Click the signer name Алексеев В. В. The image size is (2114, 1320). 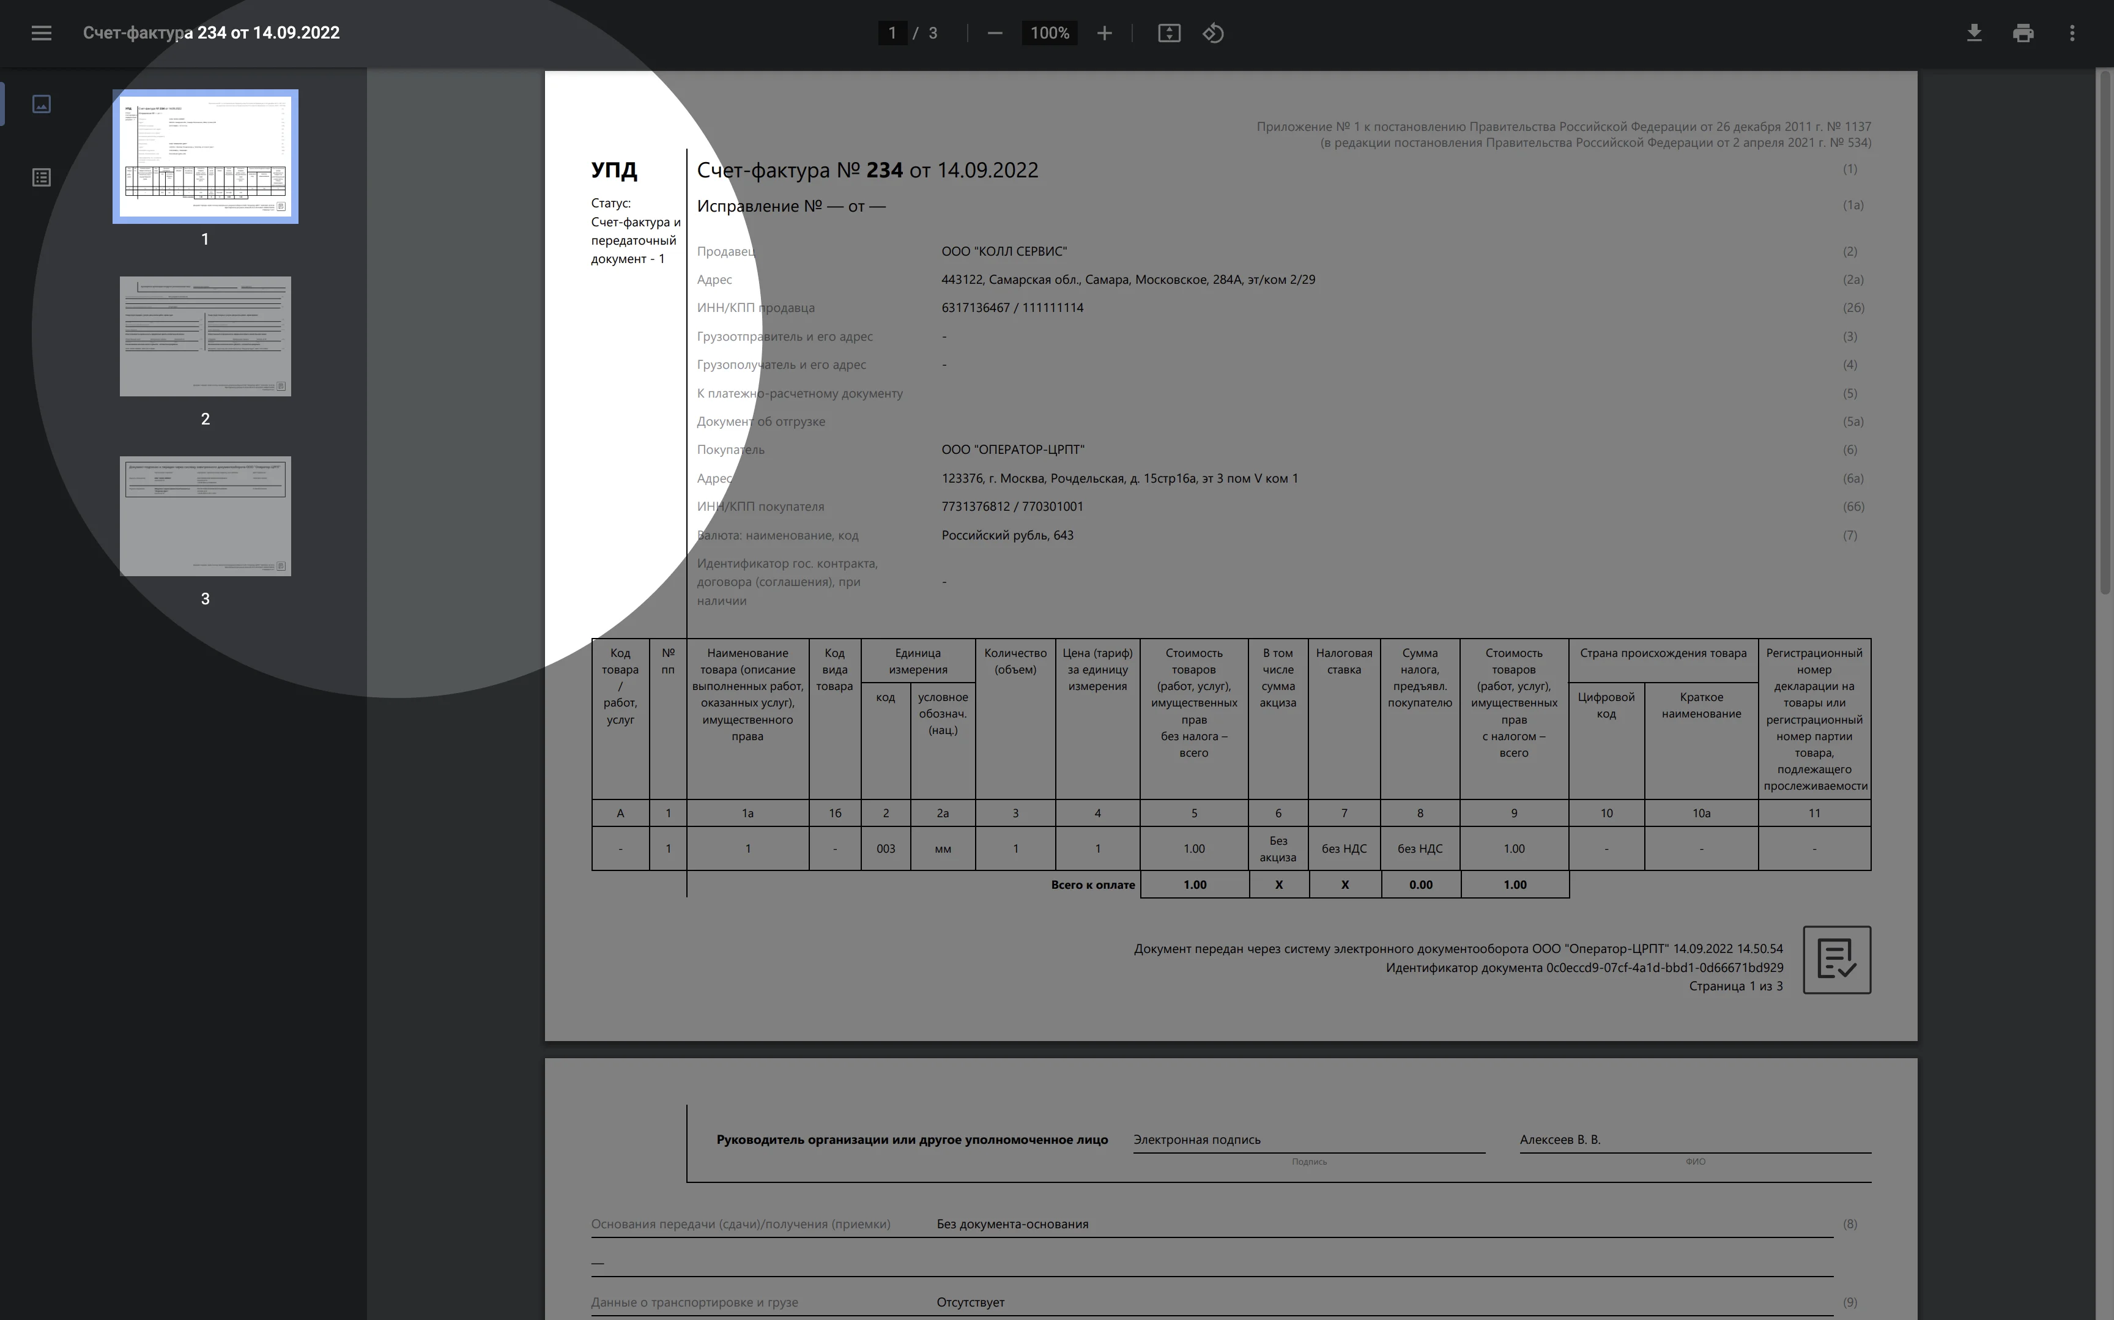pos(1560,1140)
